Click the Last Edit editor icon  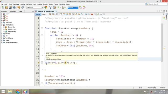point(50,14)
